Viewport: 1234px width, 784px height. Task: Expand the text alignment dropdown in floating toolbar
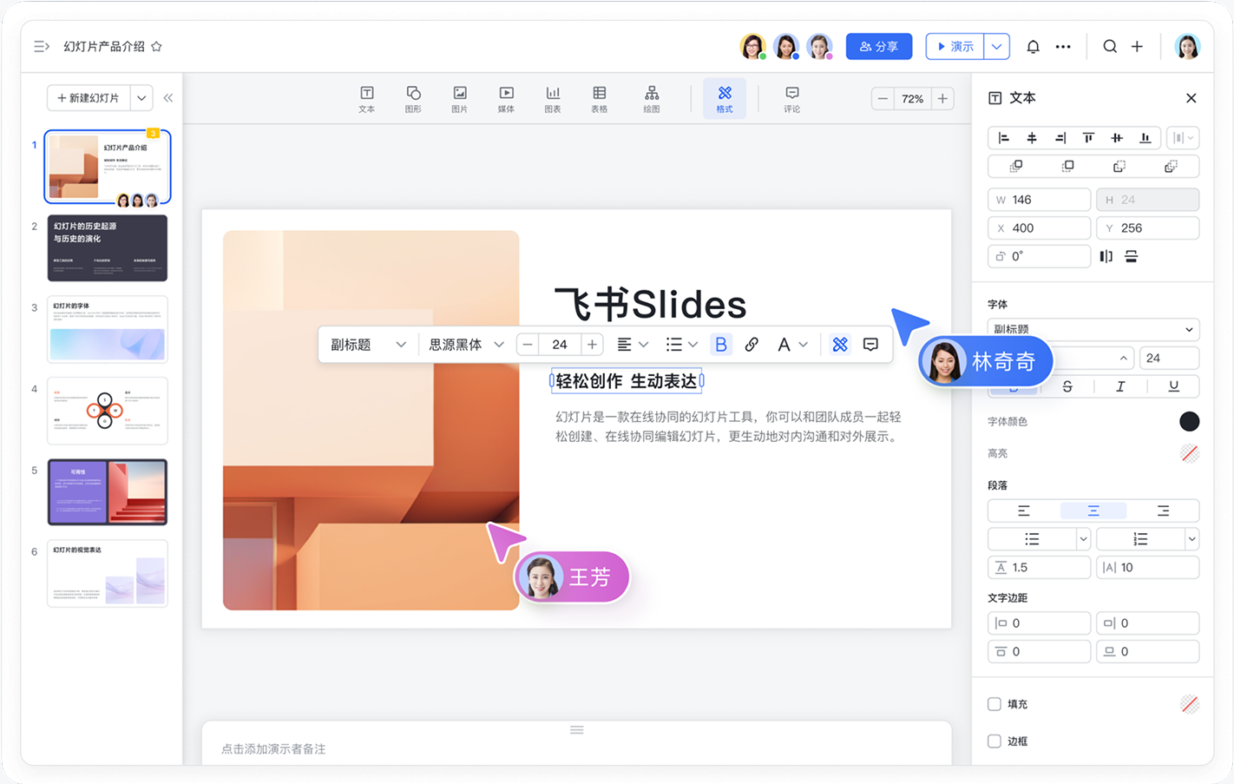coord(643,345)
